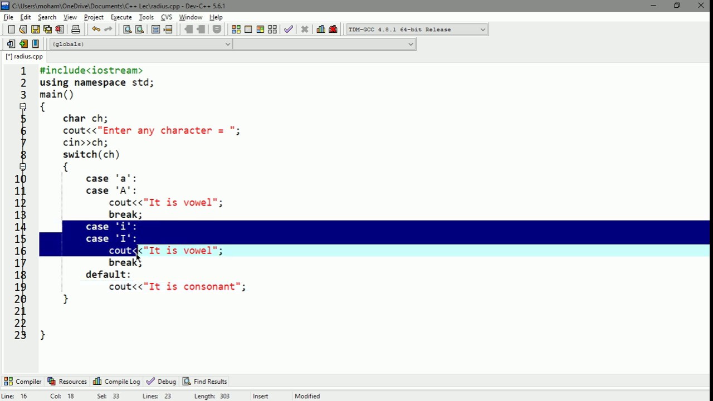Click the Profile Analysis bar chart icon

coord(321,30)
